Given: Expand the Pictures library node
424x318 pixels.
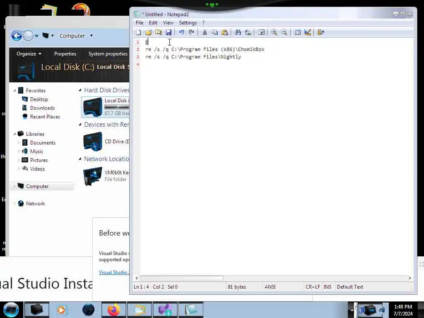Looking at the screenshot, I should 19,160.
